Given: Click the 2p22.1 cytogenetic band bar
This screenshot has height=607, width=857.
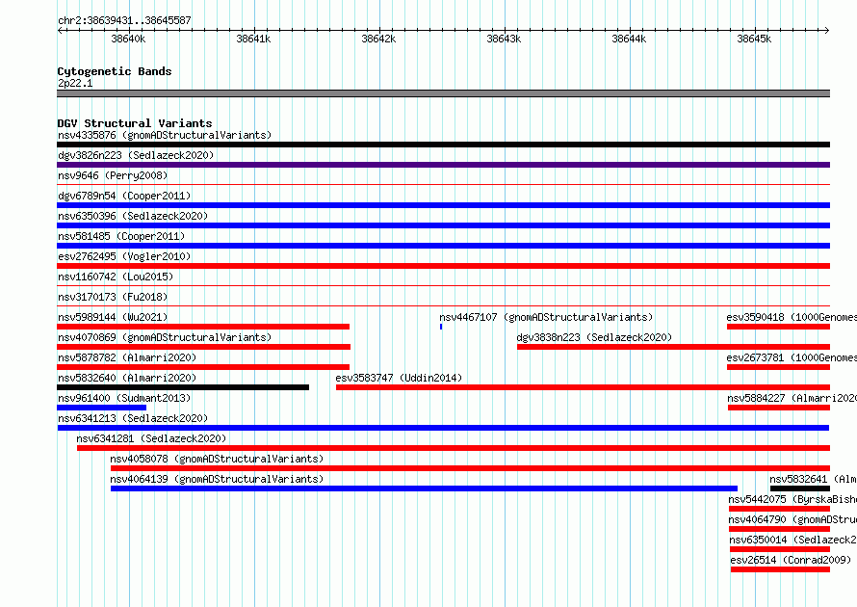Looking at the screenshot, I should tap(443, 93).
